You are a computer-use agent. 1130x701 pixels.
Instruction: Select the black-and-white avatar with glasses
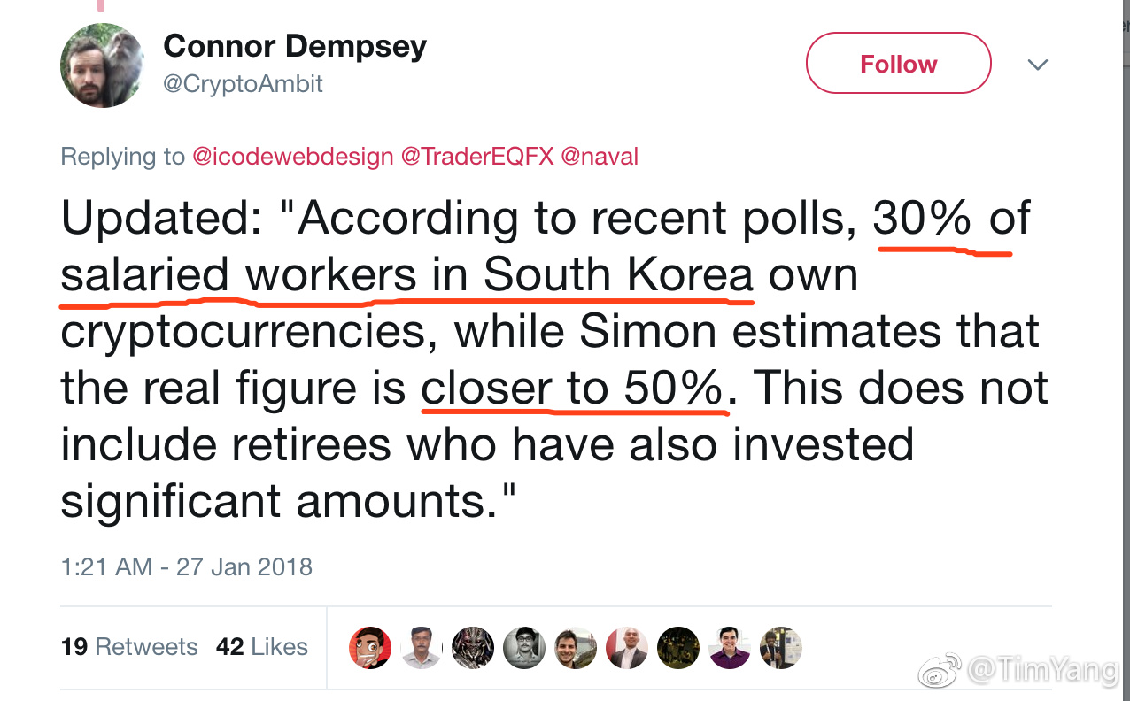pyautogui.click(x=524, y=648)
